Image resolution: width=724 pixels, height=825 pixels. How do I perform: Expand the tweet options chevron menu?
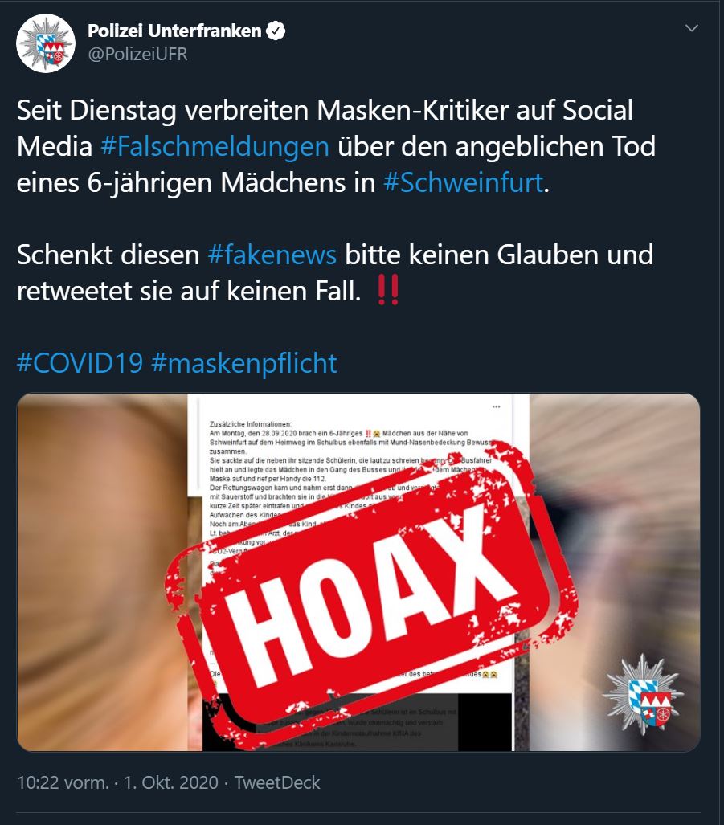692,28
